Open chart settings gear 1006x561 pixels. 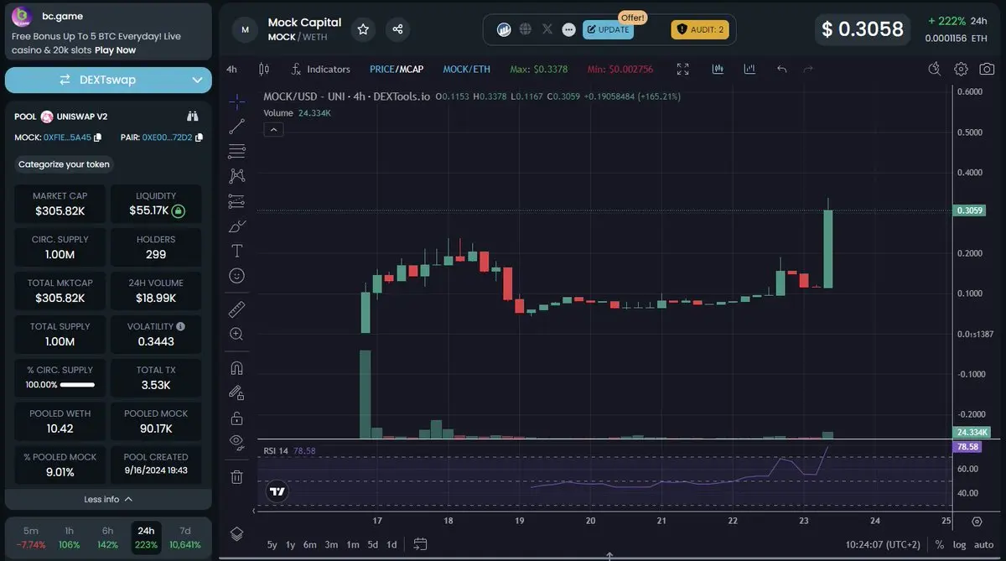click(962, 69)
